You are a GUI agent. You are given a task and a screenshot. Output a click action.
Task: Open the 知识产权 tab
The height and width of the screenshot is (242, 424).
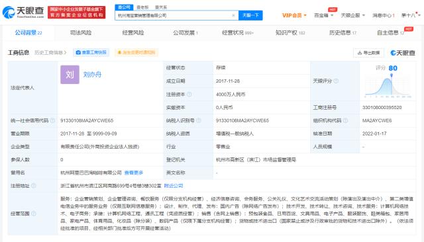click(x=290, y=32)
